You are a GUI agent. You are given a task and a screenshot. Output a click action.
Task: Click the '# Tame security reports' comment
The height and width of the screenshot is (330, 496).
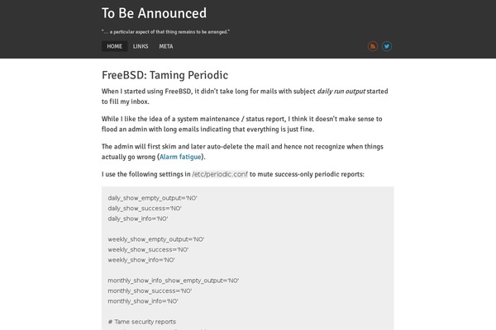point(141,322)
